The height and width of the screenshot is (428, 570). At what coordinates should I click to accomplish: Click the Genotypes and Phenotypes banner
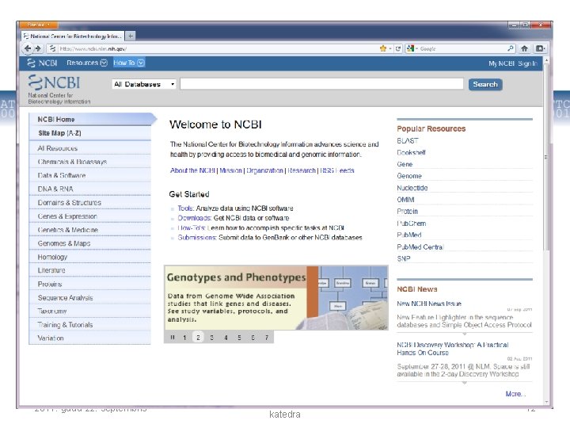click(276, 298)
